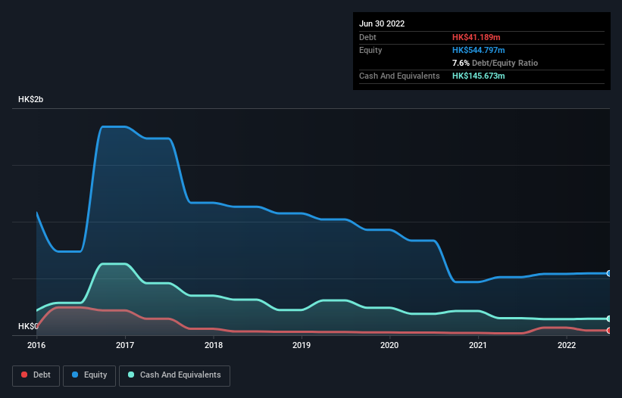Click the 7.6% Debt/Equity Ratio text
This screenshot has height=398, width=622.
coord(495,63)
